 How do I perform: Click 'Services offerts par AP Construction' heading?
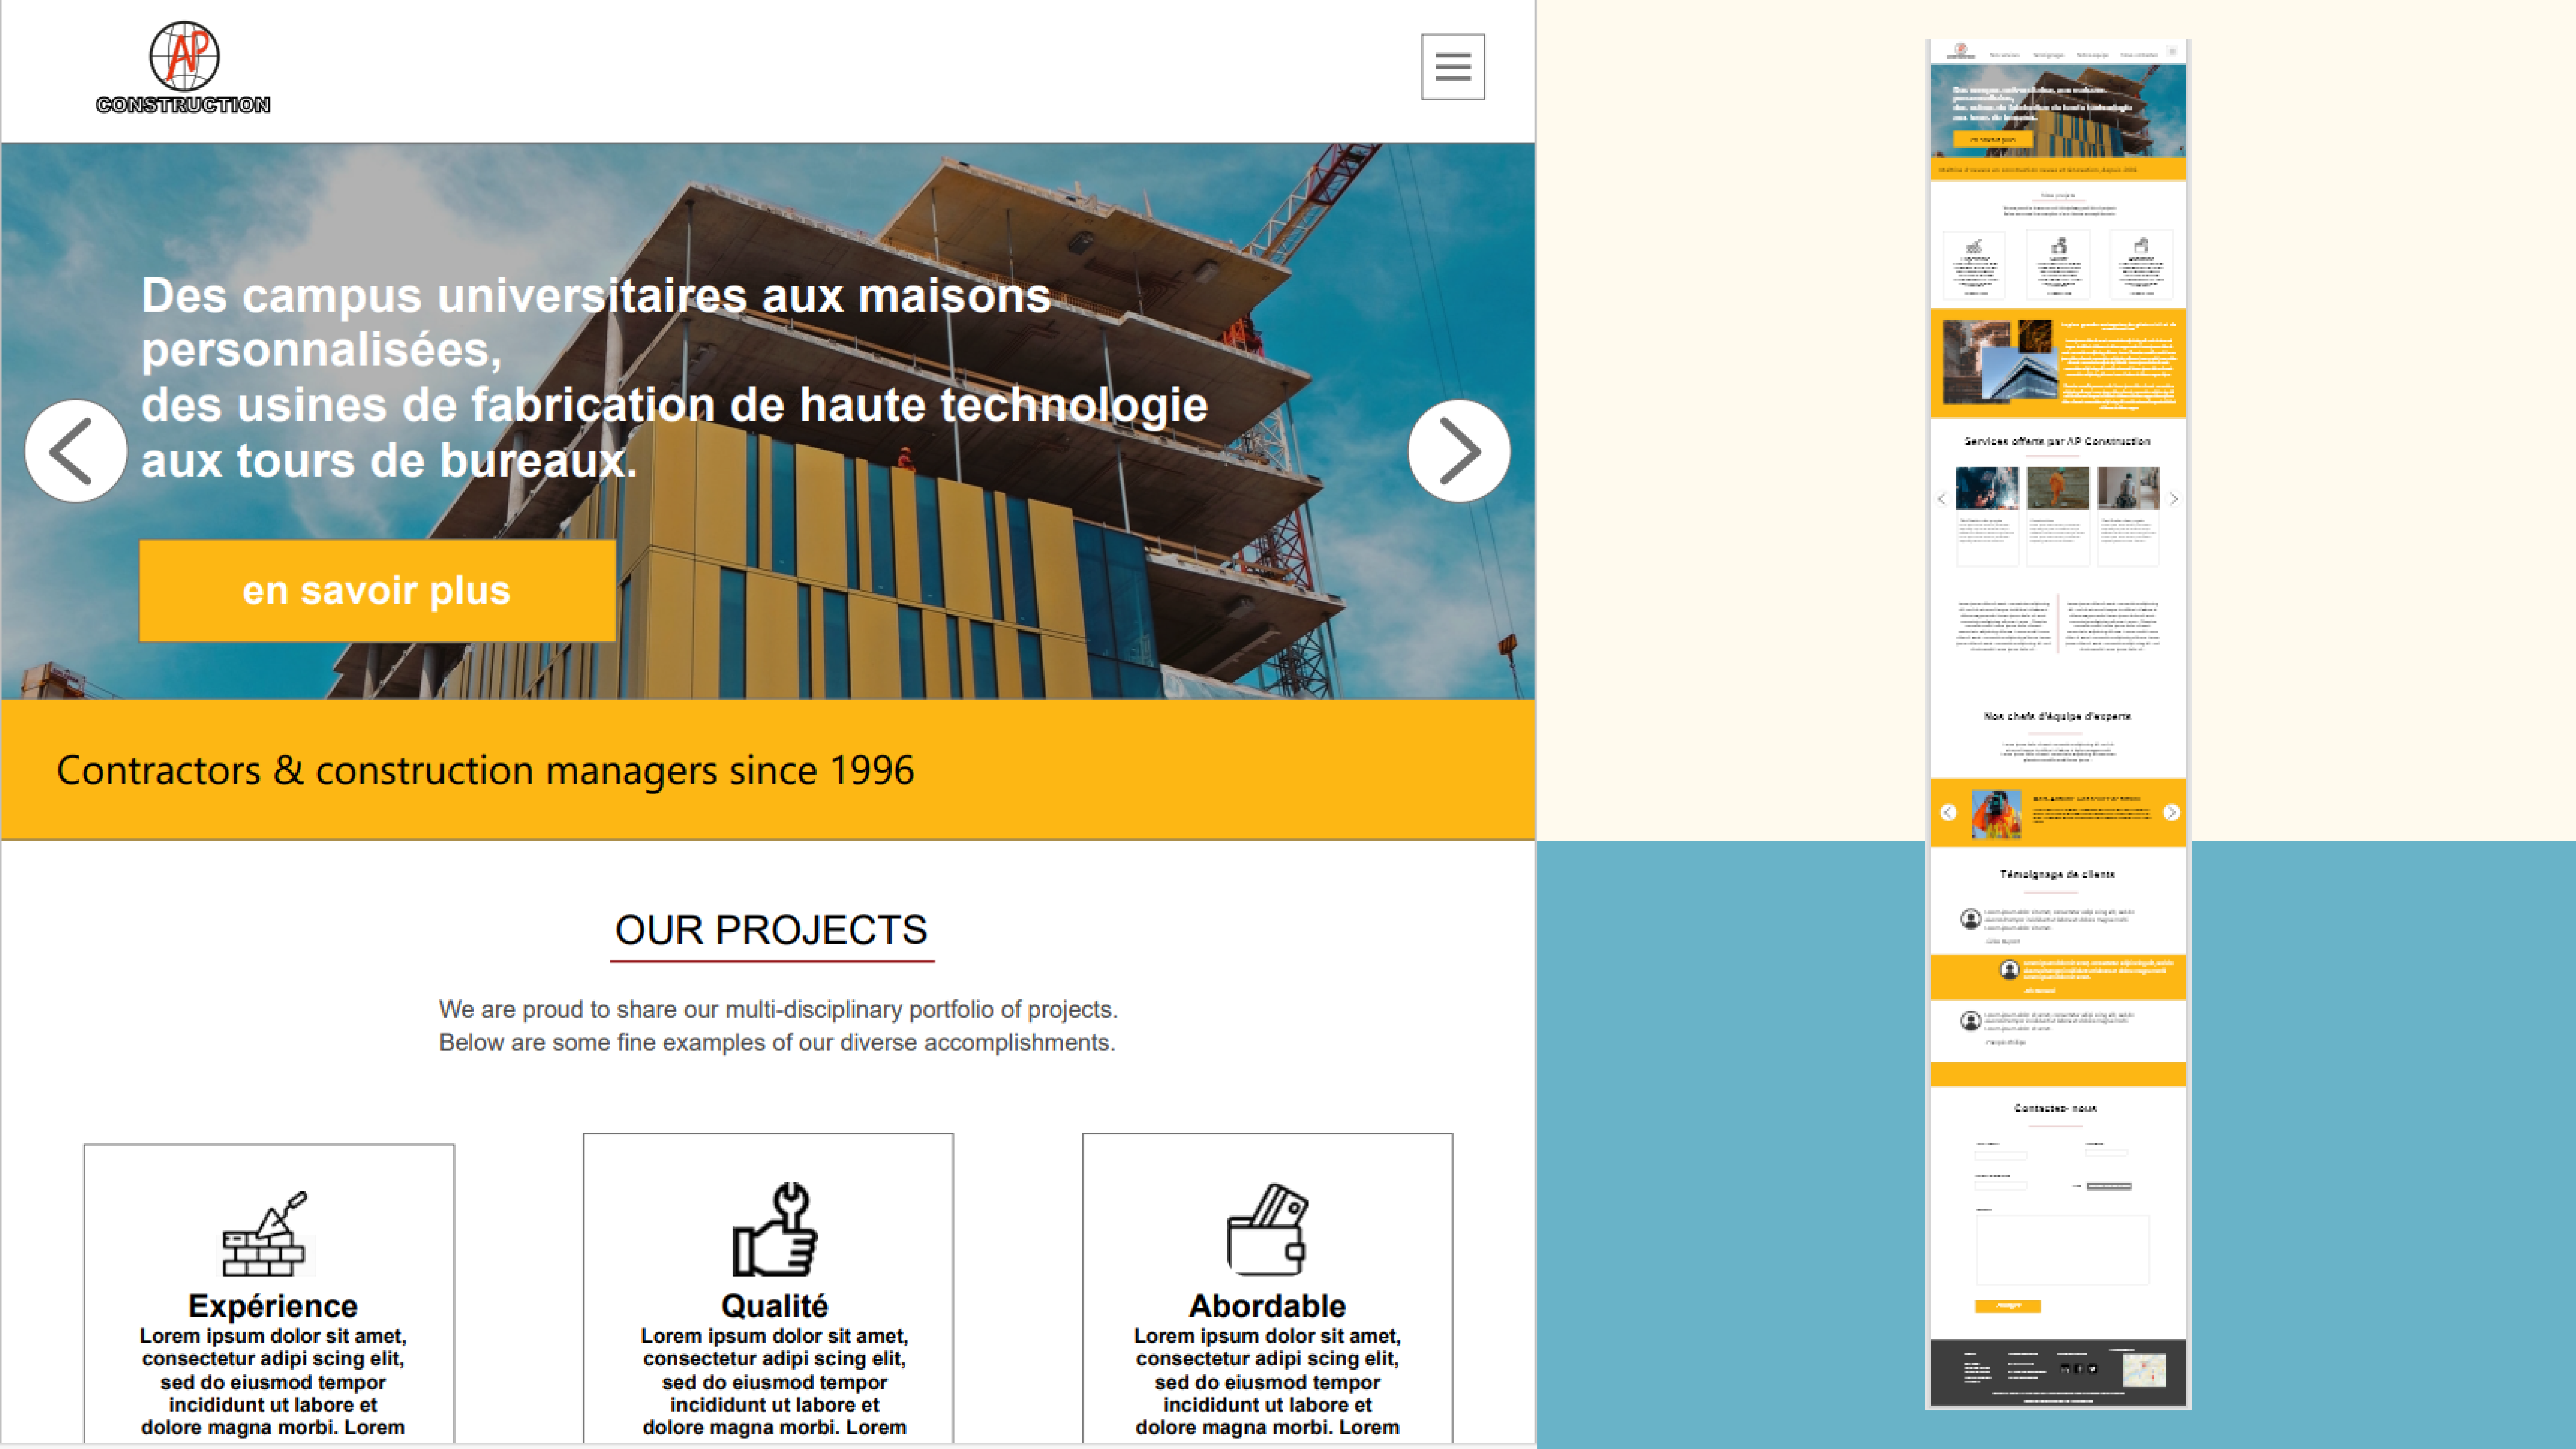[x=2057, y=441]
